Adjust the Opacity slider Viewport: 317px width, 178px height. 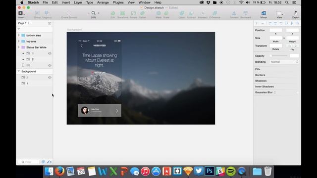click(279, 56)
